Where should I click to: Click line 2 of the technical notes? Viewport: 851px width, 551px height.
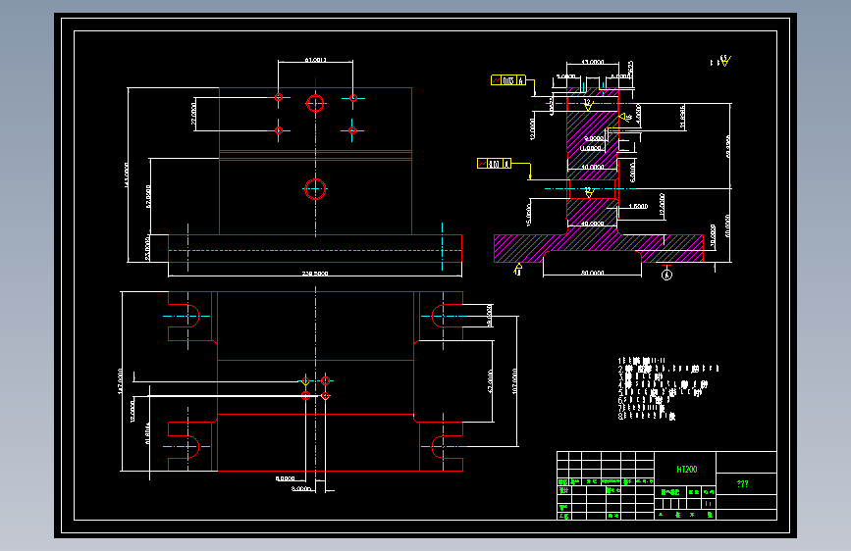pos(668,369)
